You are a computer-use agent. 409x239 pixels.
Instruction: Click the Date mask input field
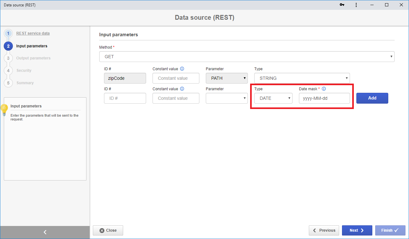324,98
